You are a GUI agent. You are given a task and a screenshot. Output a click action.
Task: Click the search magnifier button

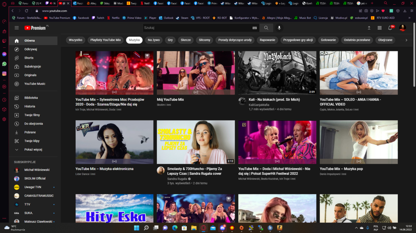tap(266, 28)
